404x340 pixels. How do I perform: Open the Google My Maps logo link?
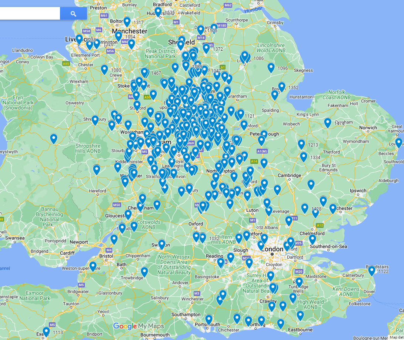138,326
